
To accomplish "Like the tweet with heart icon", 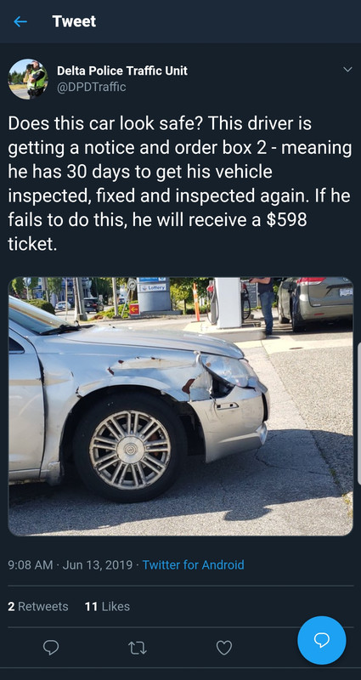I will 224,648.
